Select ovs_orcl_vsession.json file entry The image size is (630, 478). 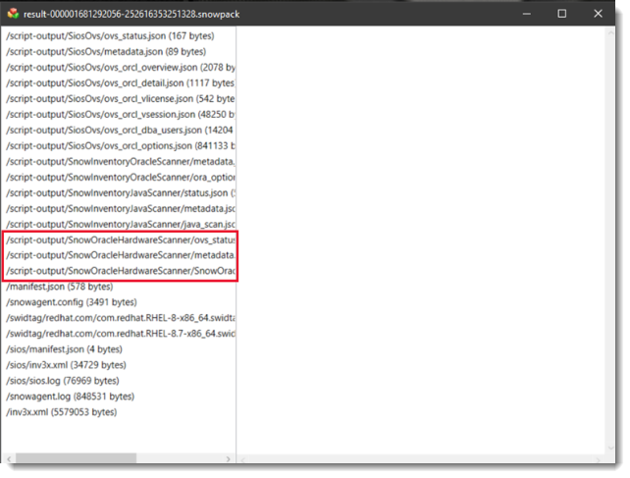(121, 114)
